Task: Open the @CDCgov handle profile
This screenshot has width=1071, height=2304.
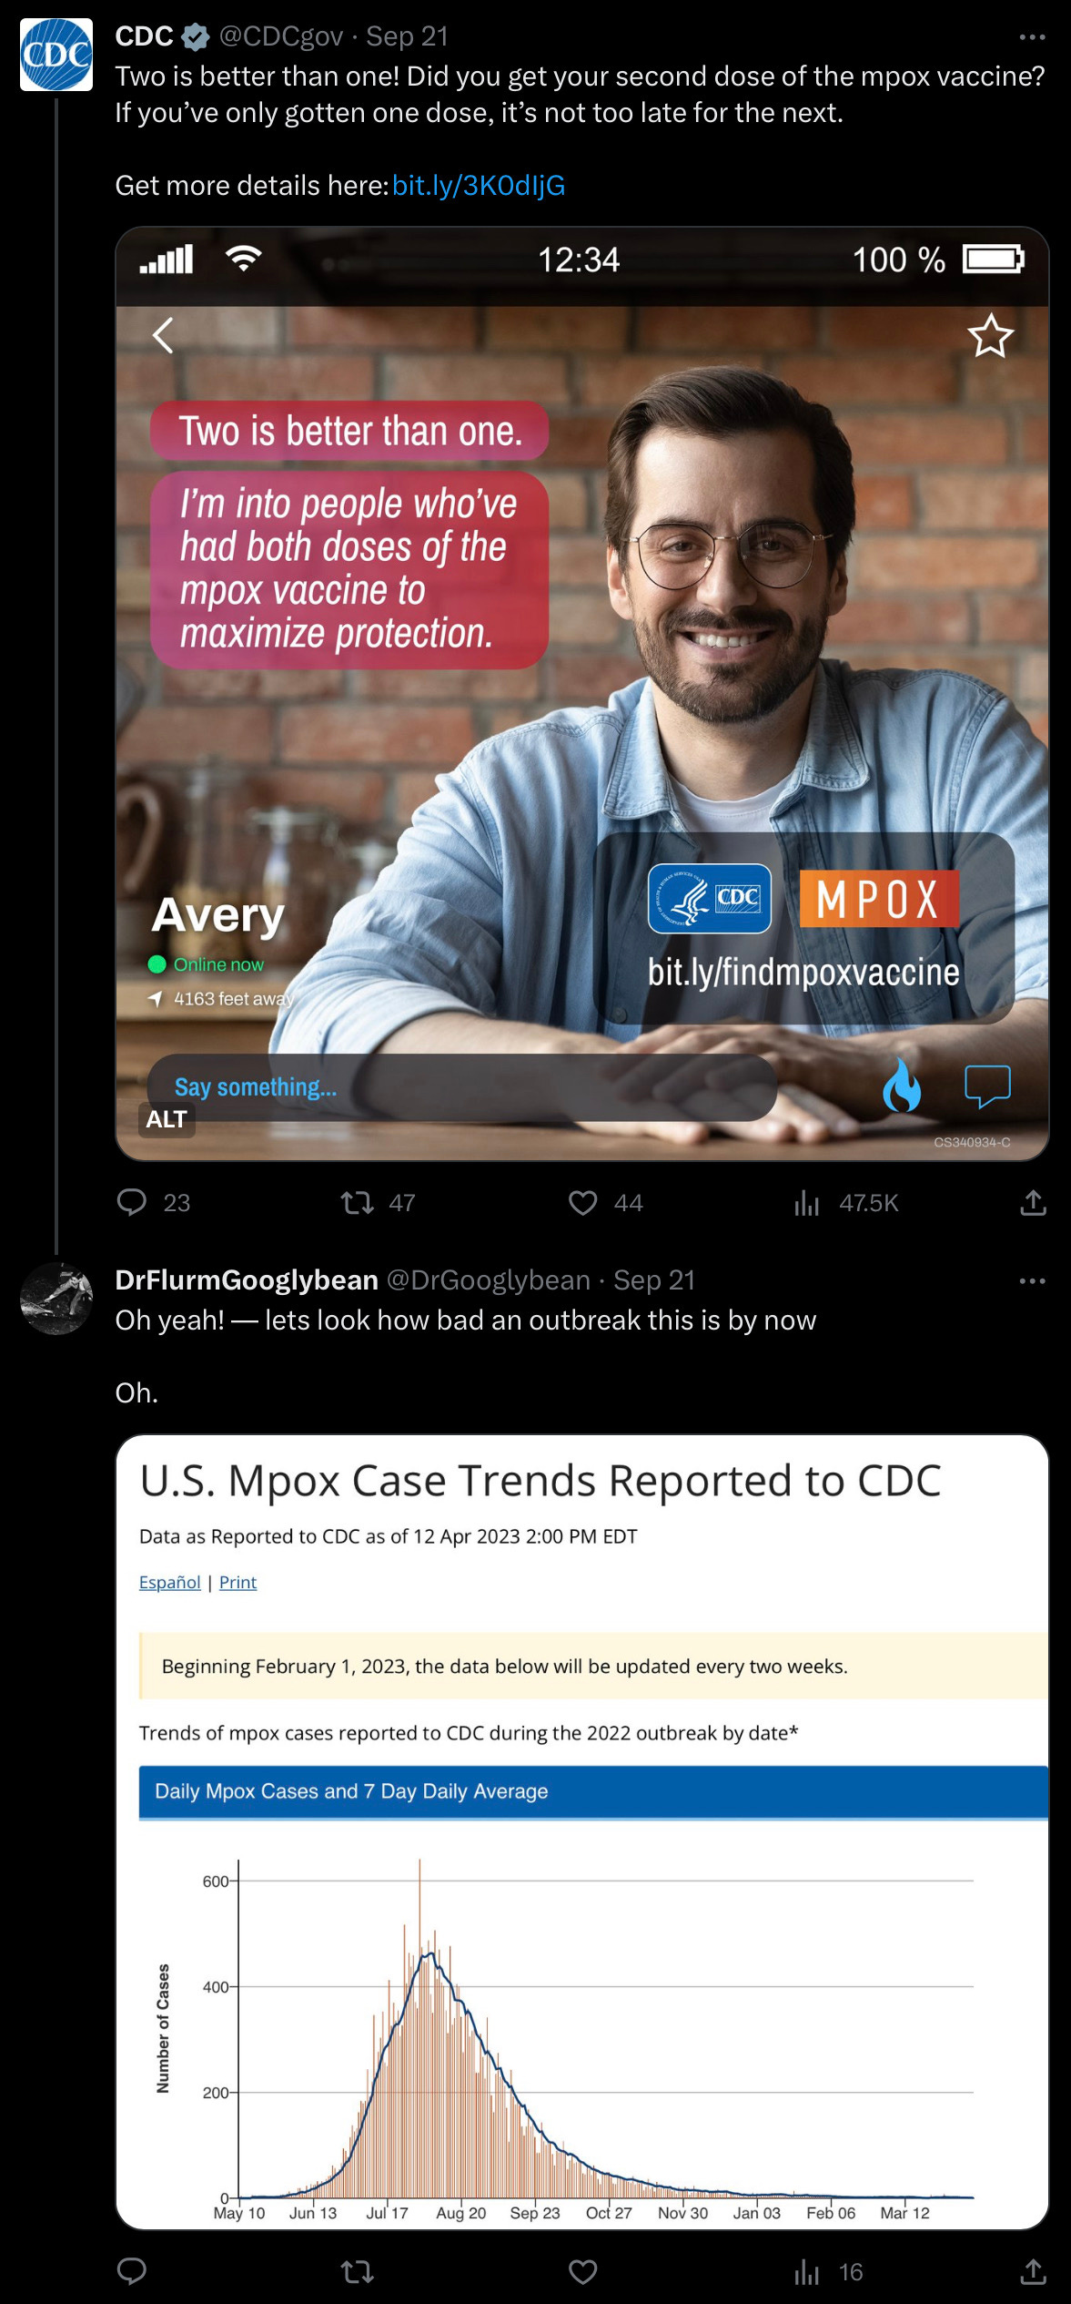Action: 281,36
